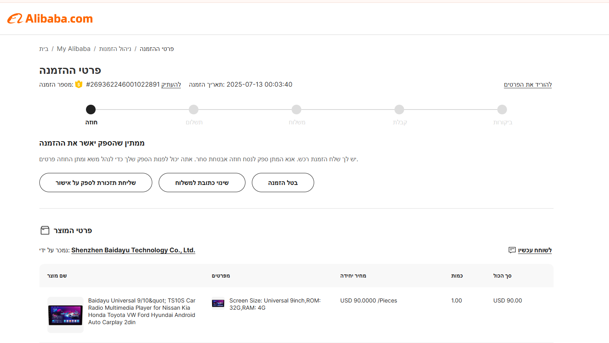Click the gold Trade Assurance badge icon
This screenshot has height=343, width=609.
click(x=79, y=84)
